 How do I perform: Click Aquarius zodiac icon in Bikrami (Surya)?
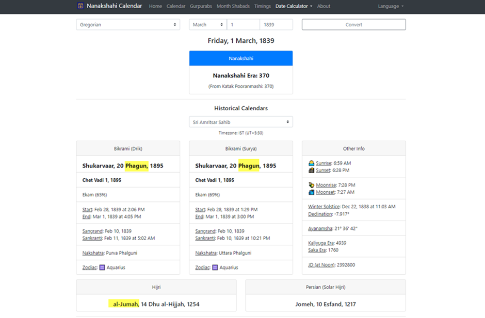[x=215, y=267]
